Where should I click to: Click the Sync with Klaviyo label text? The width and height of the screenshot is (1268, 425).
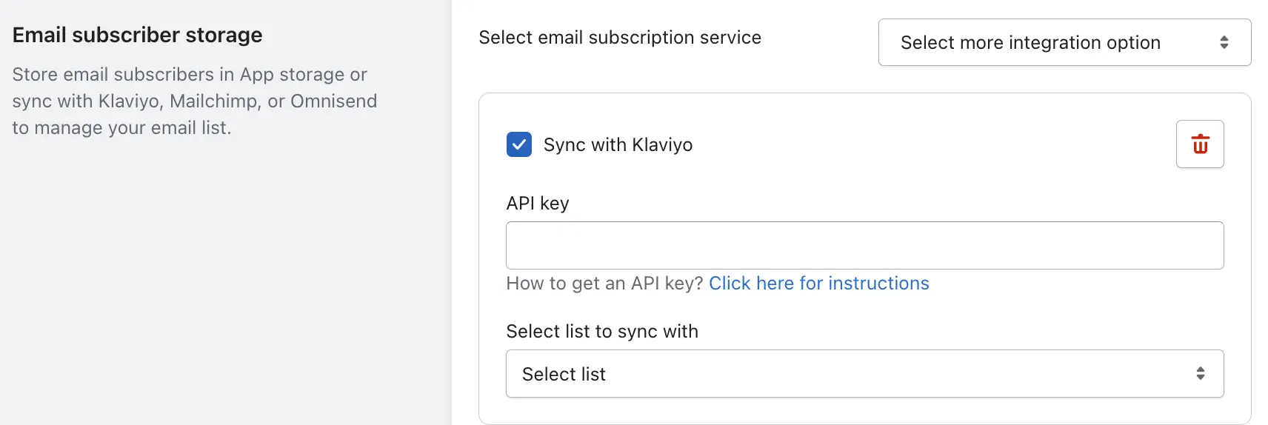pyautogui.click(x=618, y=144)
